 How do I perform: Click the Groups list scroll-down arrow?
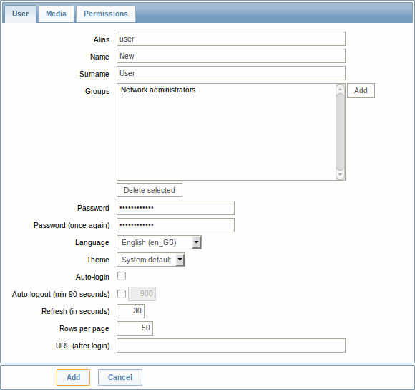pyautogui.click(x=340, y=175)
